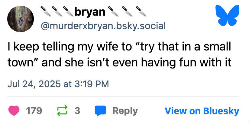Visit the @murderxbryan.bsky.social handle
249x122 pixels.
[103, 26]
